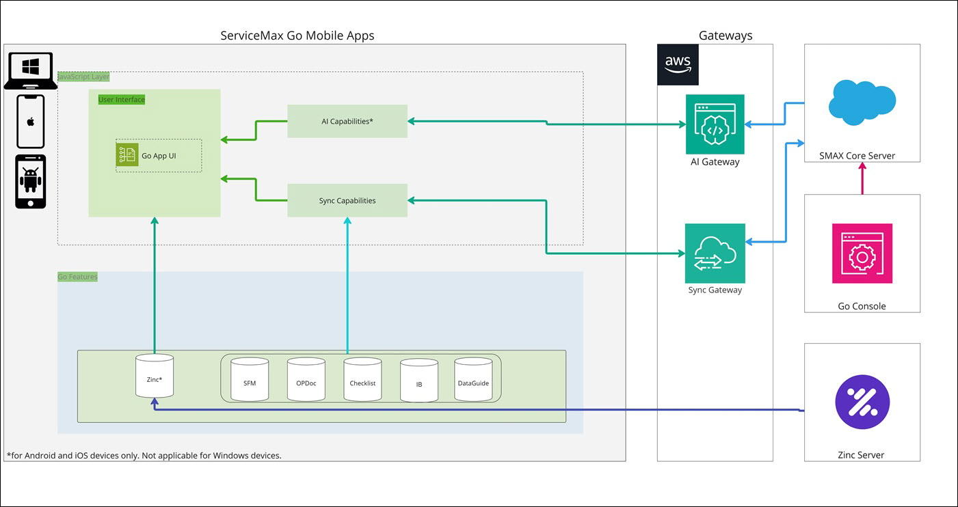This screenshot has height=507, width=958.
Task: Select the Sync Gateway cloud icon
Action: coord(715,253)
